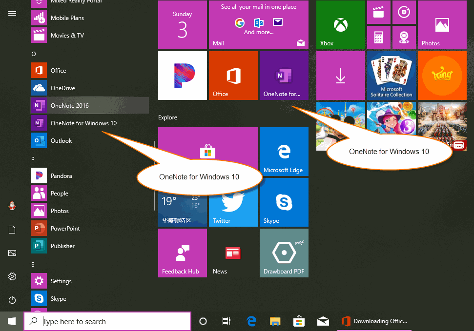Launch PowerPoint from the app list
This screenshot has width=474, height=331.
click(x=90, y=228)
